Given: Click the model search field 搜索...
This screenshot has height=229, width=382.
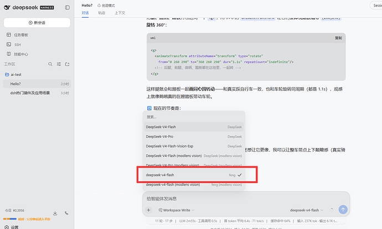Looking at the screenshot, I should (x=194, y=117).
